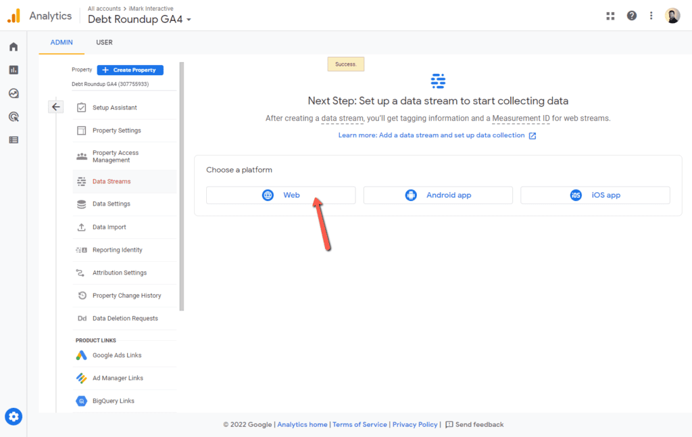692x437 pixels.
Task: Click the account profile avatar
Action: pyautogui.click(x=672, y=16)
